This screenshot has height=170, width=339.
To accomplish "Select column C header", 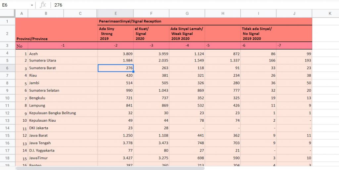I will point(80,13).
